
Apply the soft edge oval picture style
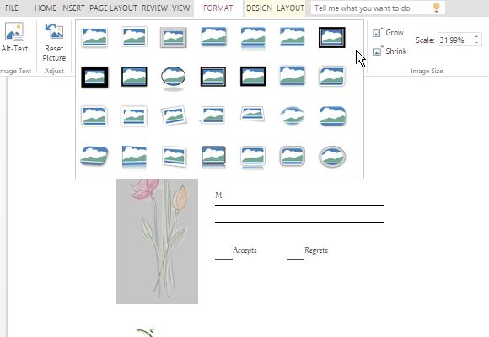click(293, 115)
